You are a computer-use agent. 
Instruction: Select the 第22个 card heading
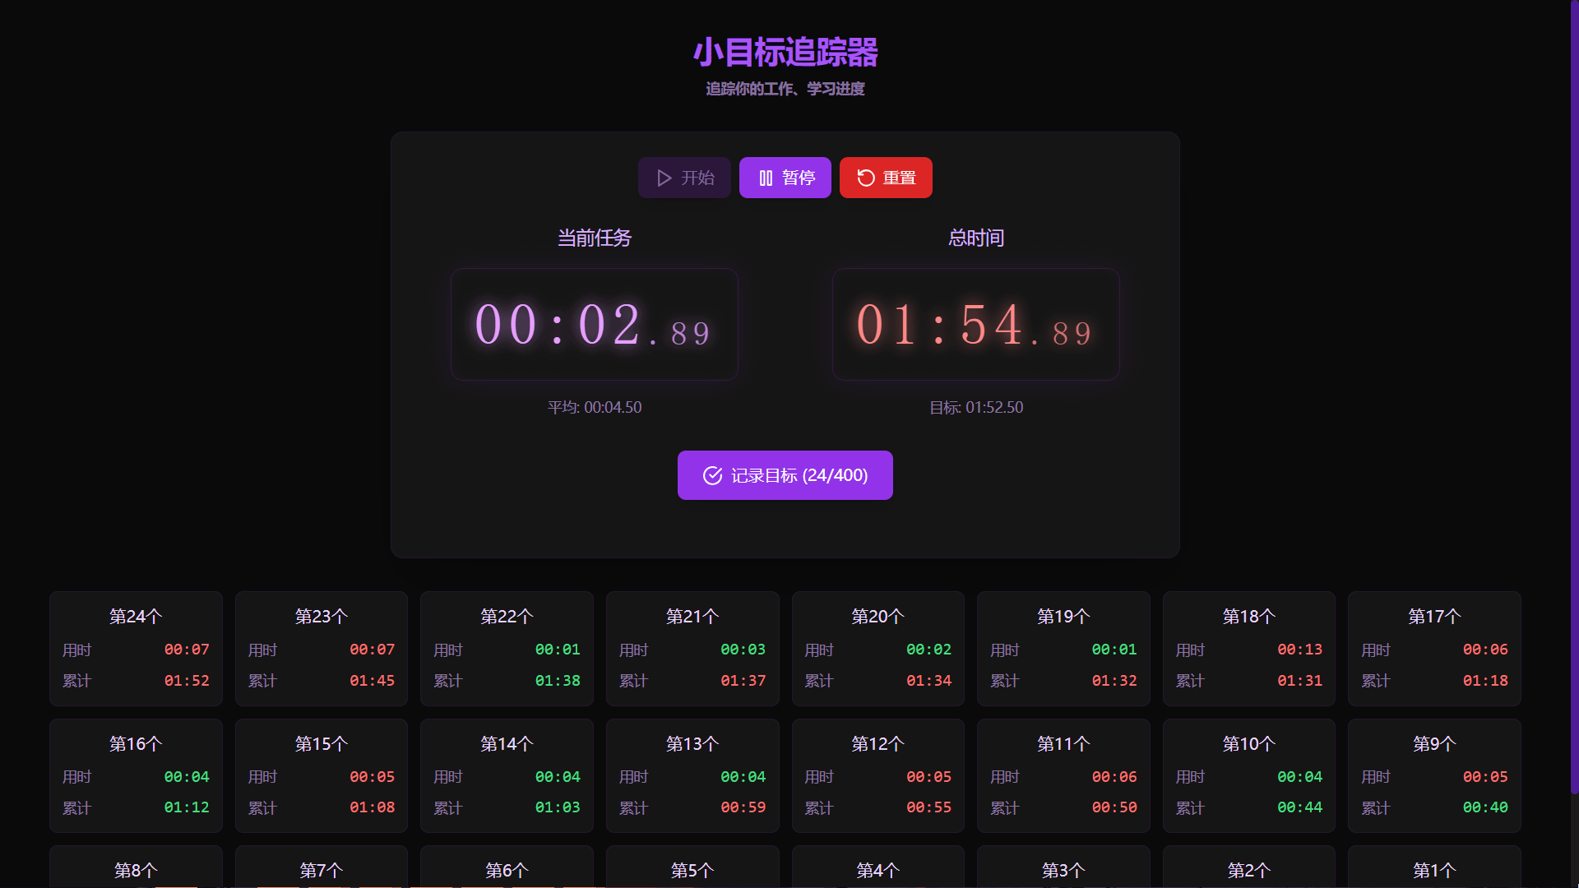[507, 617]
